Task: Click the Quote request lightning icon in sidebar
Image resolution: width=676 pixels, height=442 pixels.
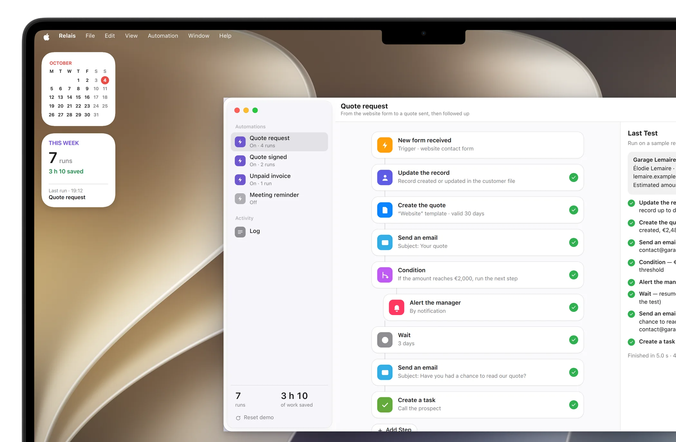Action: pos(240,142)
